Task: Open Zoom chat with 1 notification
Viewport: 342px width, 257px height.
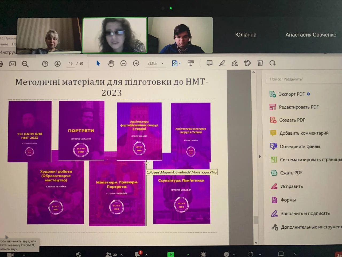Action: point(138,254)
